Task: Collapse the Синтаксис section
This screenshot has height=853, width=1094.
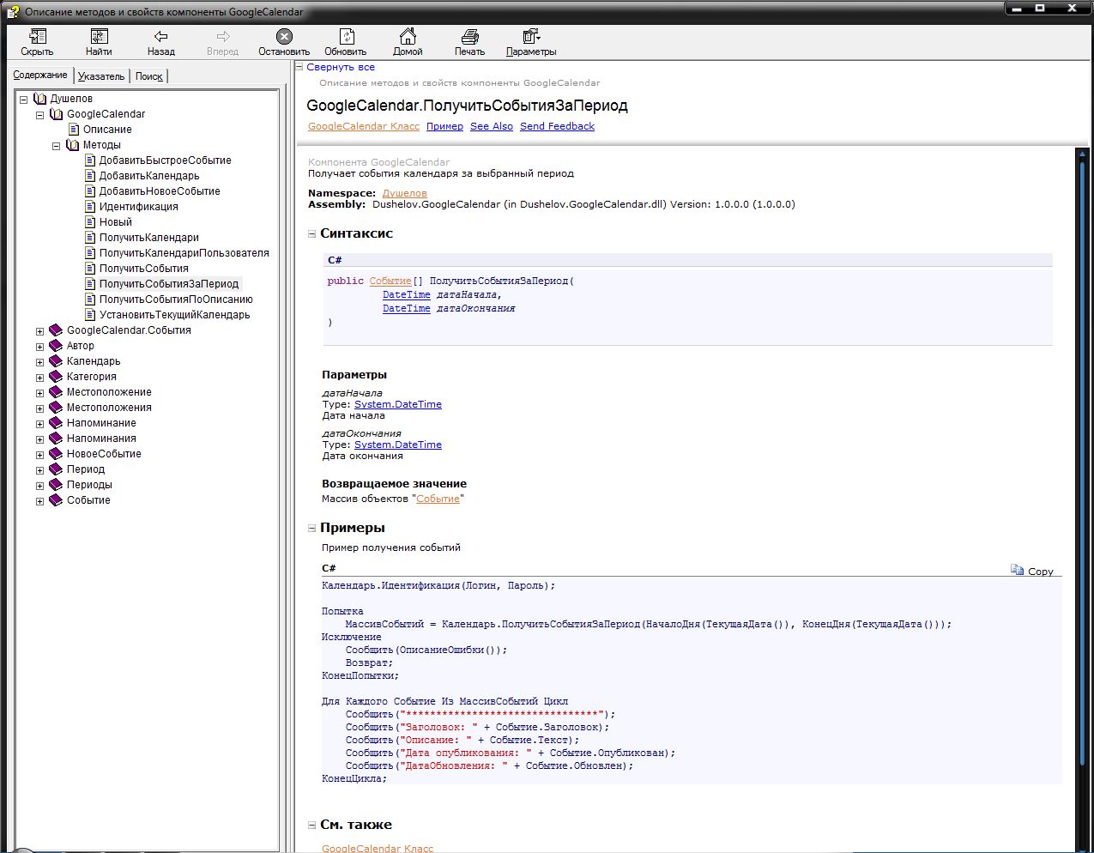Action: pyautogui.click(x=312, y=234)
